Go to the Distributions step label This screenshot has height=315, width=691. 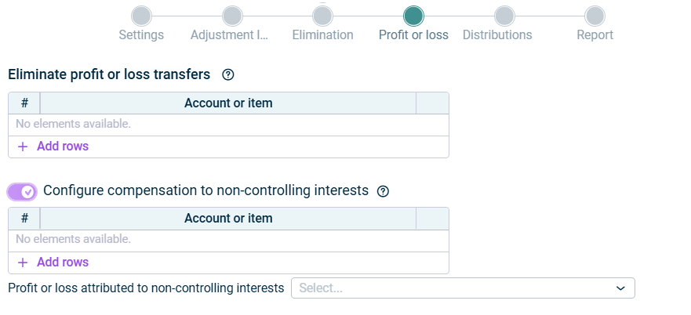(497, 35)
